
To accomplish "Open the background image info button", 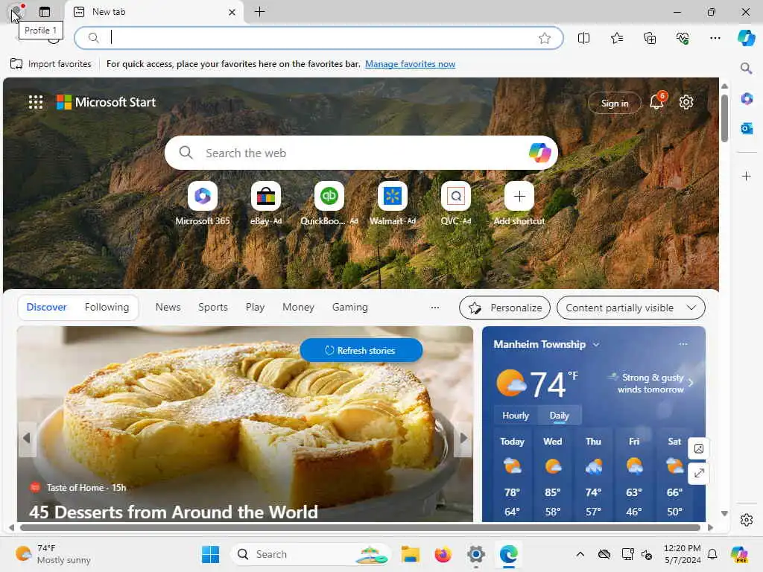I will [x=699, y=448].
